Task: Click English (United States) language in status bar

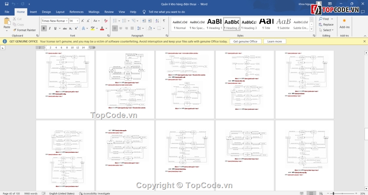Action: click(62, 193)
